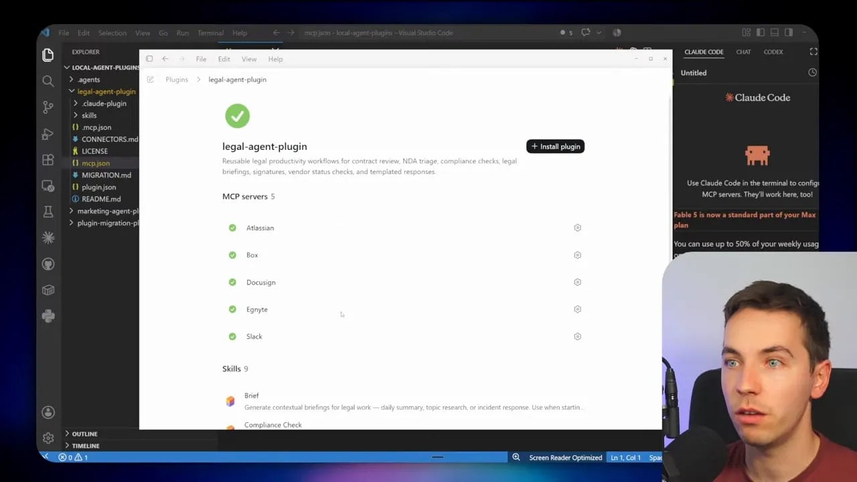Viewport: 857px width, 482px height.
Task: Select the CLAUDE CODE tab
Action: click(x=704, y=52)
